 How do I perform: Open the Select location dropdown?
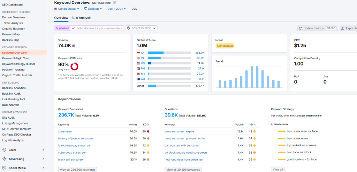141,28
